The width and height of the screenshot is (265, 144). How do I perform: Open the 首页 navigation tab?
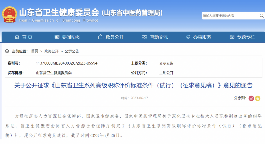[x=27, y=37]
